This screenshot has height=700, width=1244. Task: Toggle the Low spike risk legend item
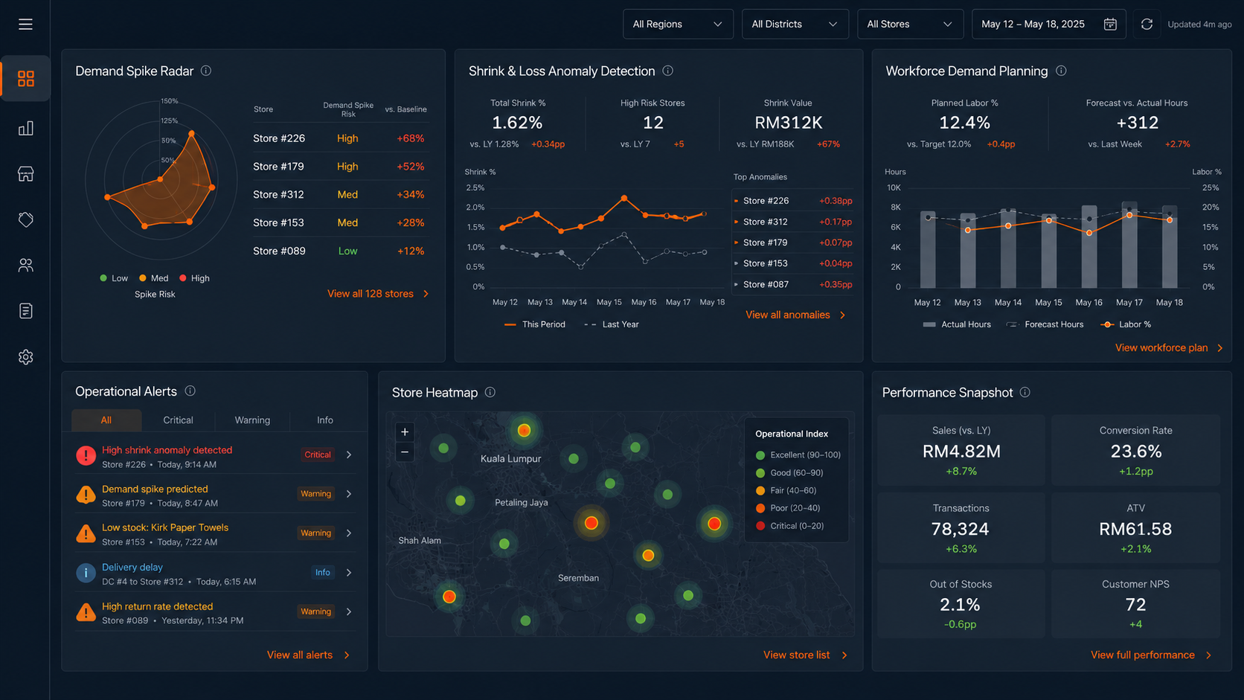[x=114, y=278]
